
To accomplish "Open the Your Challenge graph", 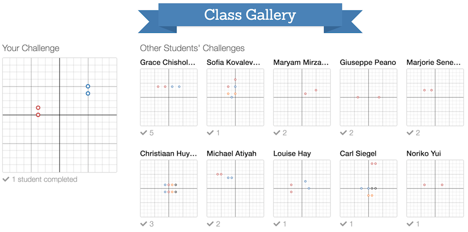I will click(x=59, y=115).
